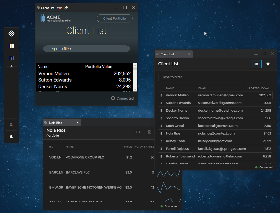Click the Type to filter field
This screenshot has height=213, width=280.
coord(216,77)
